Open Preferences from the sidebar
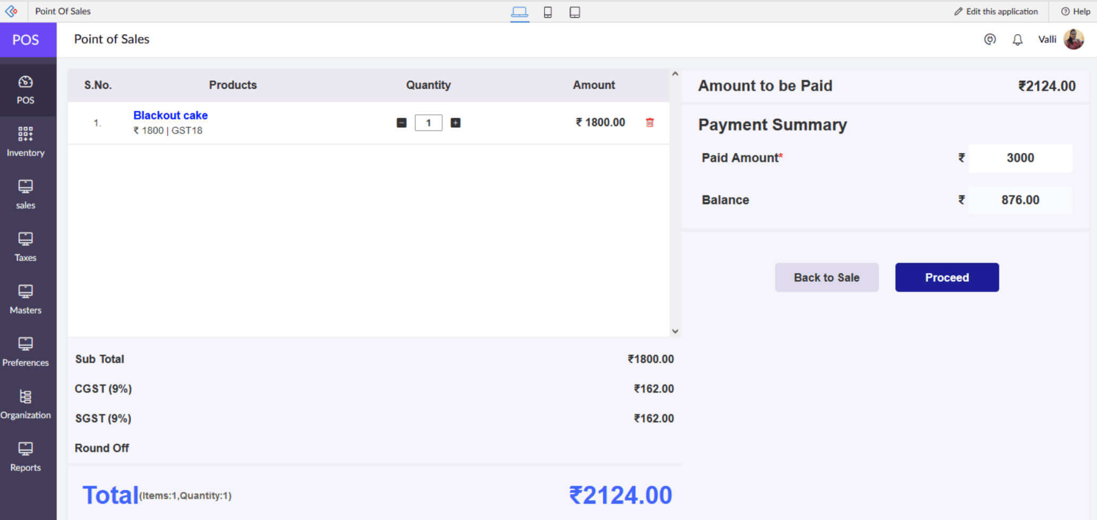 coord(25,351)
